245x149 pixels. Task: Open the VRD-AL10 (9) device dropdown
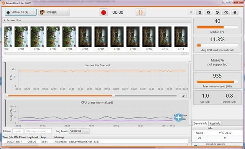[21, 12]
